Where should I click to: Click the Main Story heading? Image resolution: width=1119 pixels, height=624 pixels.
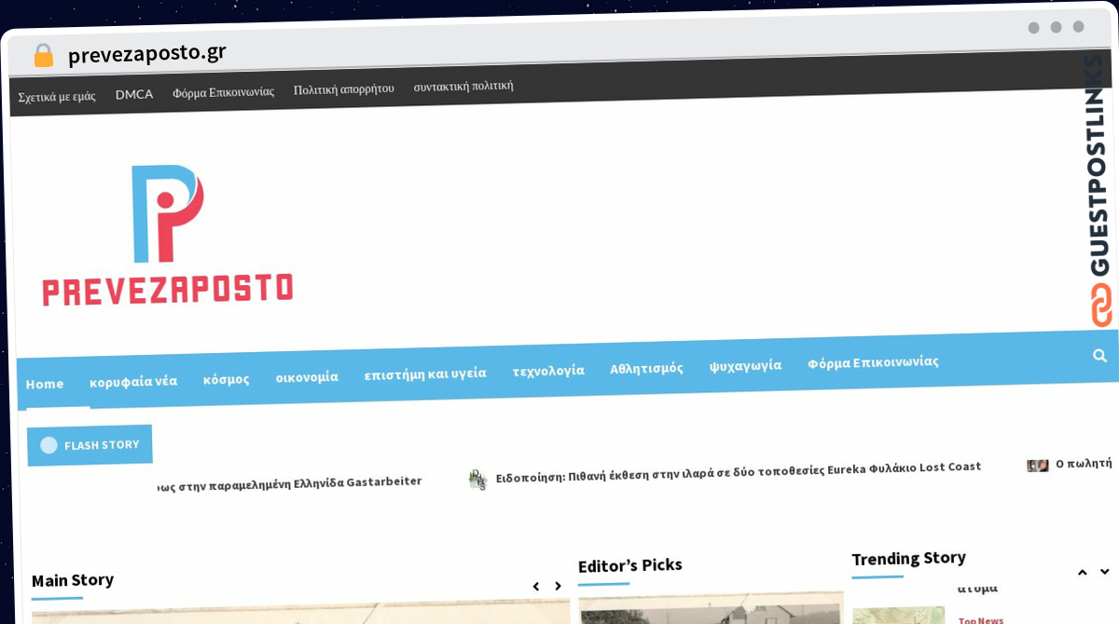(73, 580)
